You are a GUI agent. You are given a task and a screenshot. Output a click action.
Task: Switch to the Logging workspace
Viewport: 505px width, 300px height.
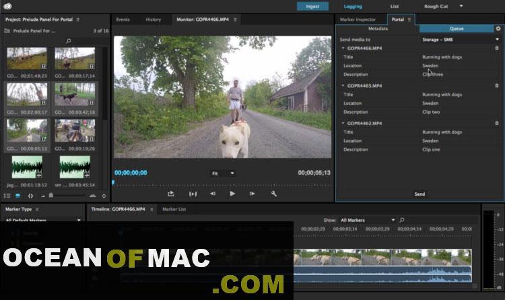tap(353, 6)
